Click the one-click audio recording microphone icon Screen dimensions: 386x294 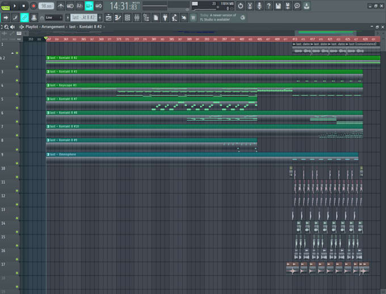pos(259,6)
